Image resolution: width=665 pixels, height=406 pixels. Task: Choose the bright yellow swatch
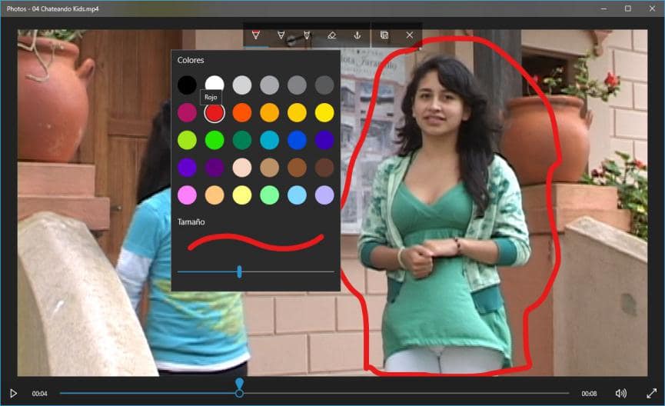324,112
